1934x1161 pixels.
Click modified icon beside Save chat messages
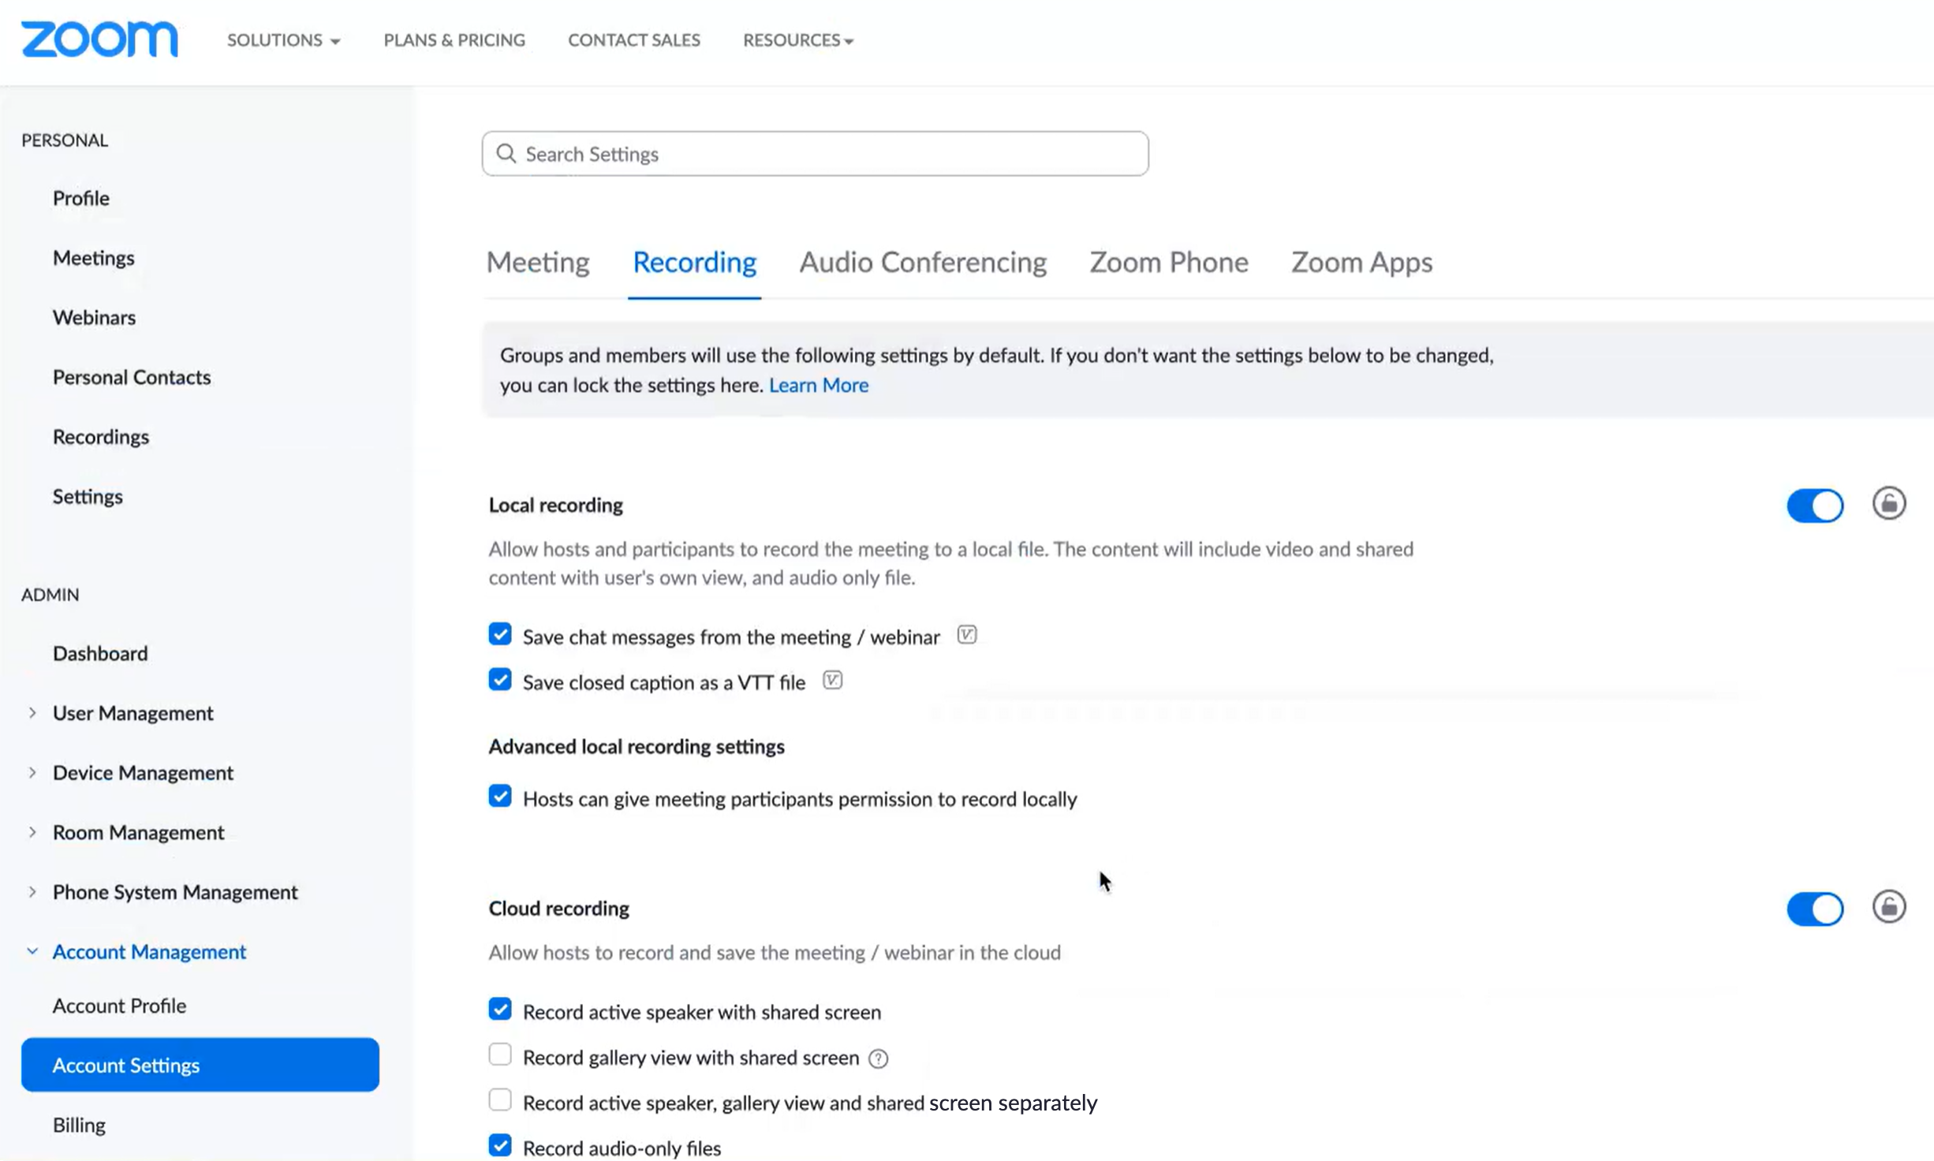click(x=966, y=635)
